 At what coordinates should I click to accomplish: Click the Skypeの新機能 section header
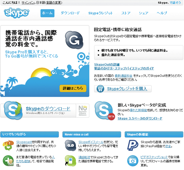pos(154,134)
